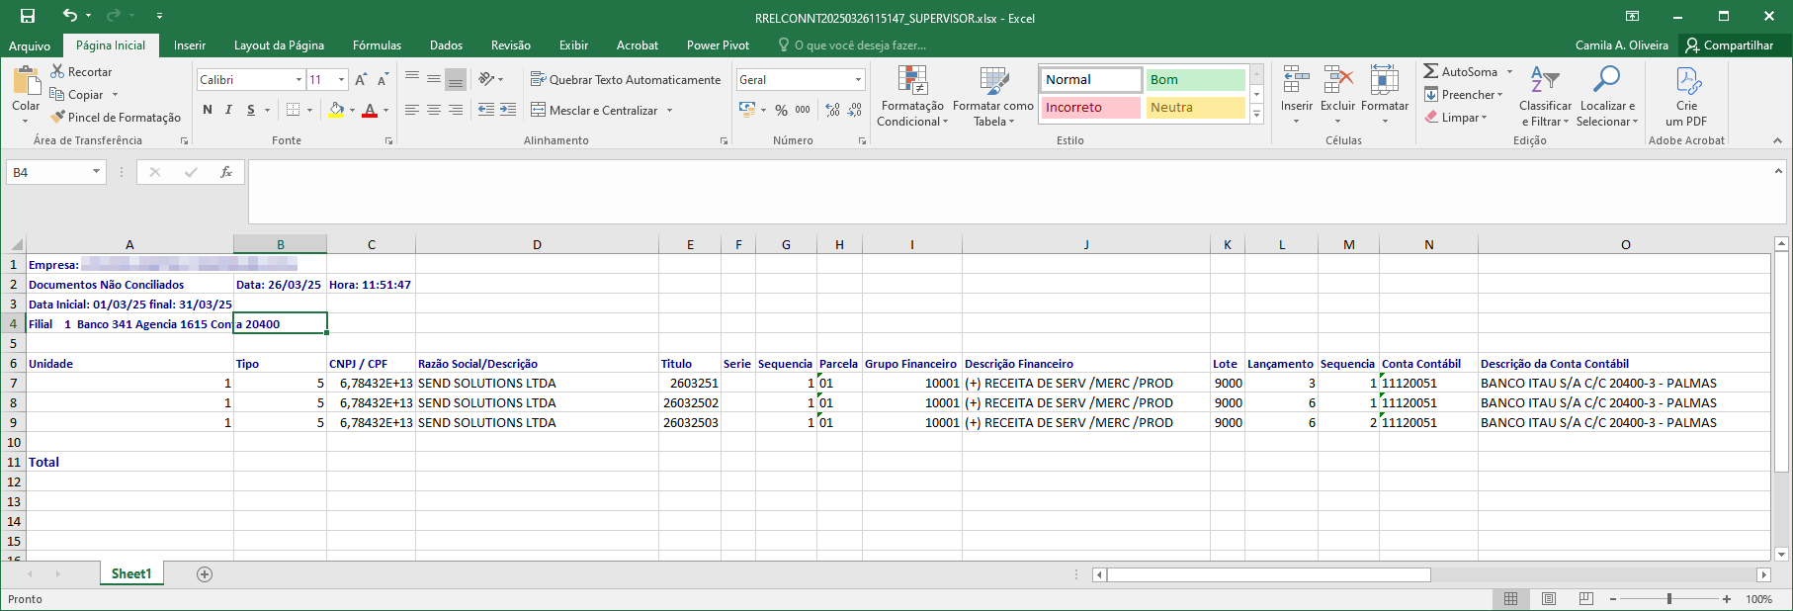Switch to the Layout da Página tab
This screenshot has width=1793, height=611.
click(279, 45)
